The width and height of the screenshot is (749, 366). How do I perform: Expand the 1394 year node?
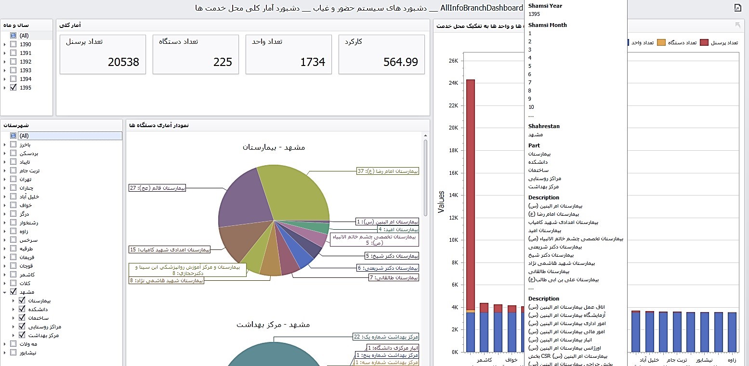pos(5,79)
